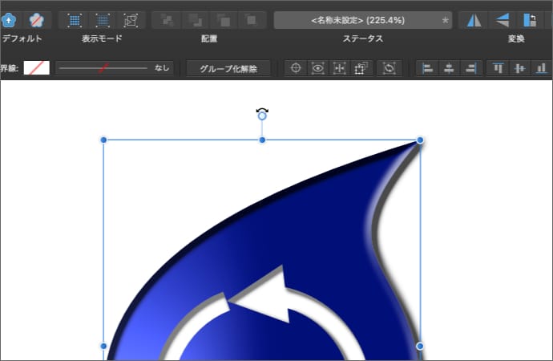Toggle Hide Selection While Dragging eye icon

318,68
